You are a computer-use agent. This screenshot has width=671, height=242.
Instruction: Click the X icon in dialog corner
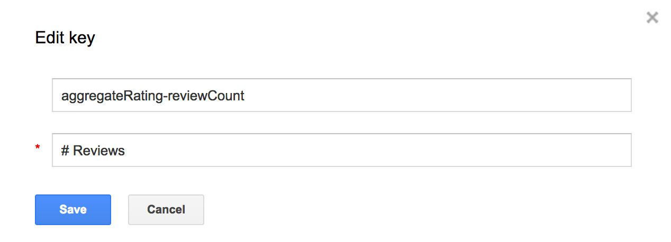pyautogui.click(x=652, y=18)
